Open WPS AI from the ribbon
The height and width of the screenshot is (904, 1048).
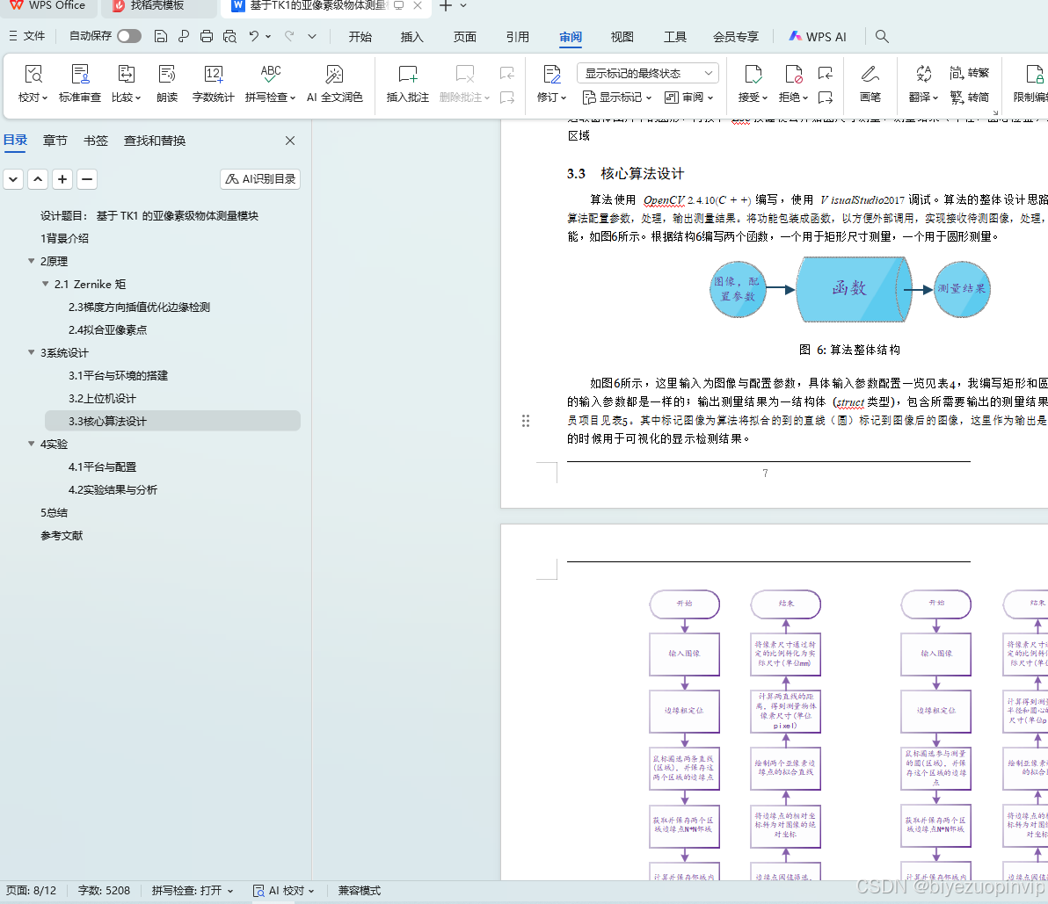[818, 37]
